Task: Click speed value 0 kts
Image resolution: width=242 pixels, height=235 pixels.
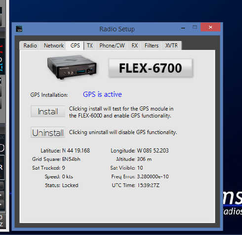Action: 68,177
